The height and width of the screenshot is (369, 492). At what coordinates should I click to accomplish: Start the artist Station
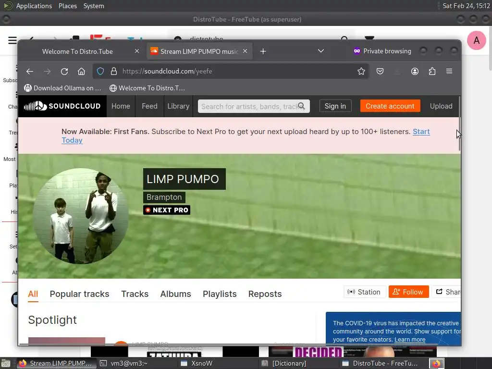(364, 292)
